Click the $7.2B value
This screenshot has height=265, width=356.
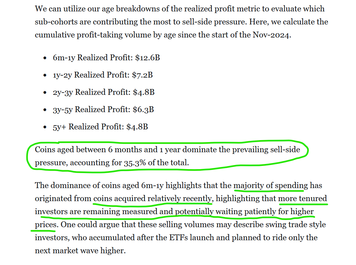tap(142, 75)
